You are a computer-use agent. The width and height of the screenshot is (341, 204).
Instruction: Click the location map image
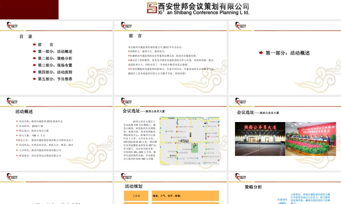[190, 141]
